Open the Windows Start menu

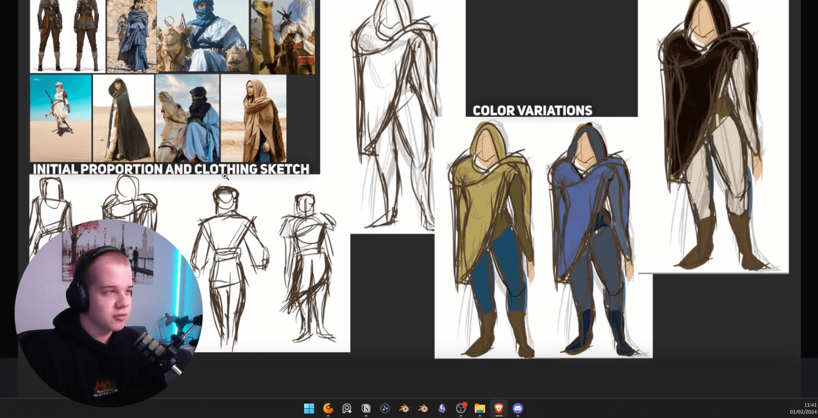[x=309, y=408]
